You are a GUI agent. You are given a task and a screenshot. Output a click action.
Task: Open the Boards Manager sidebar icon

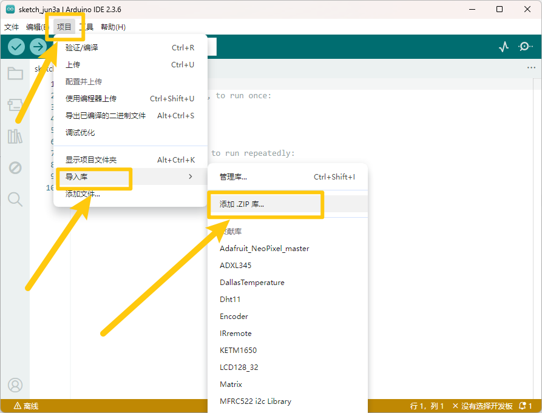(15, 105)
